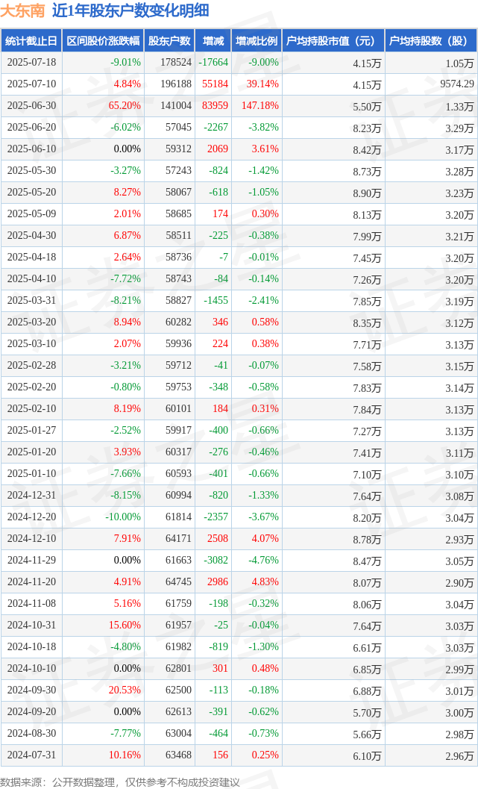Click the 65.20% price change cell
Image resolution: width=478 pixels, height=789 pixels.
pyautogui.click(x=125, y=106)
